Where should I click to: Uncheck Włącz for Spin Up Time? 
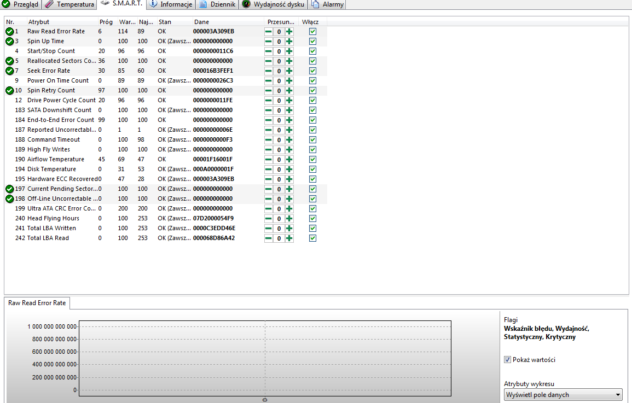(x=312, y=42)
